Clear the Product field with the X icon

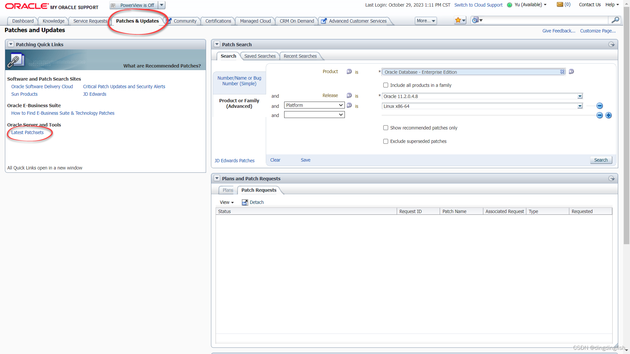562,72
